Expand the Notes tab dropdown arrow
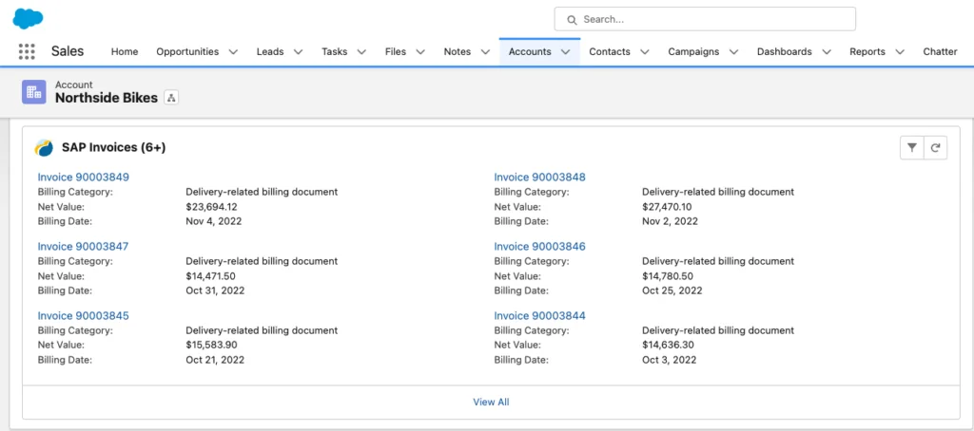974x431 pixels. pyautogui.click(x=486, y=52)
